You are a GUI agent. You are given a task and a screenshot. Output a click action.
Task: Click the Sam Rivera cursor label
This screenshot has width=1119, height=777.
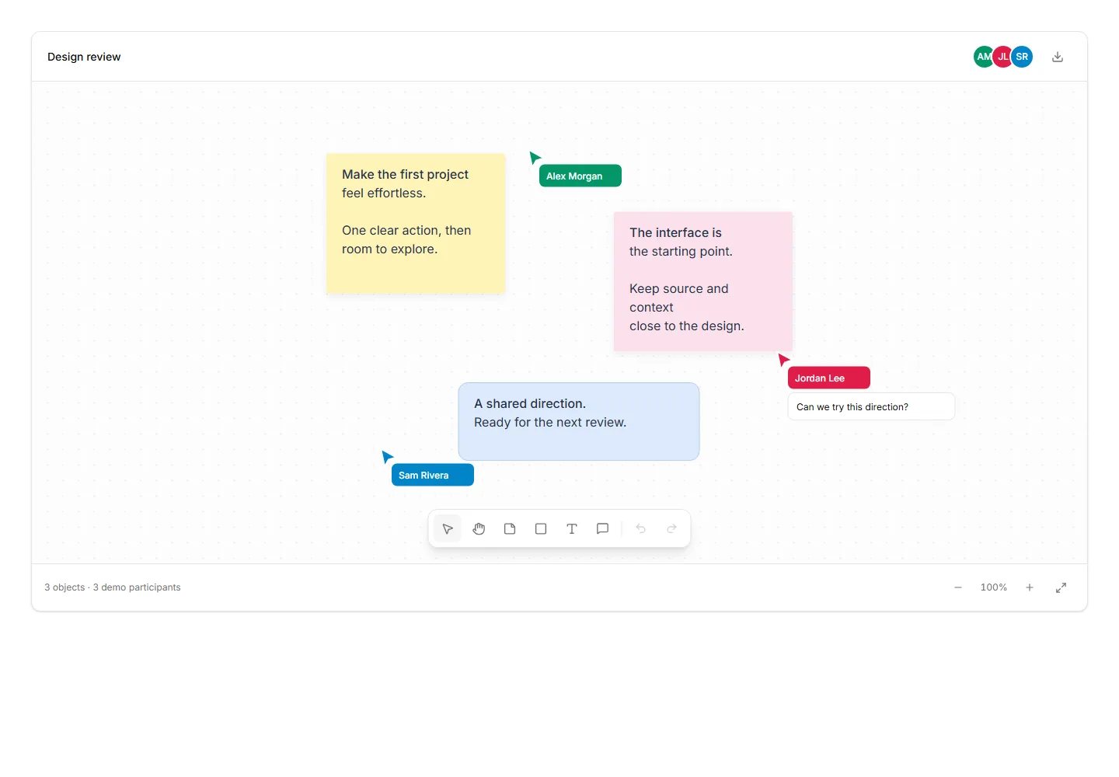[x=433, y=475]
